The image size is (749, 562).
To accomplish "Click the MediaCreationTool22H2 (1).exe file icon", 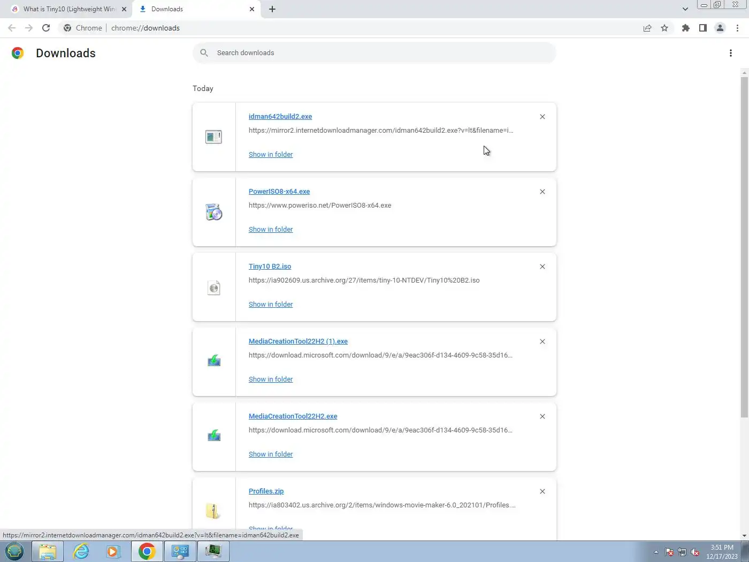I will 214,360.
